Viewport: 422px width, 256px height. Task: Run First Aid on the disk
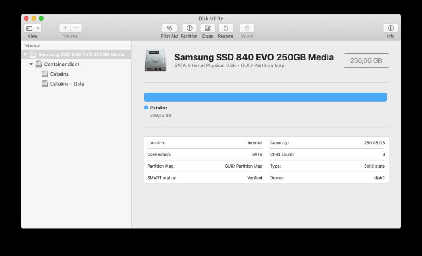point(169,28)
